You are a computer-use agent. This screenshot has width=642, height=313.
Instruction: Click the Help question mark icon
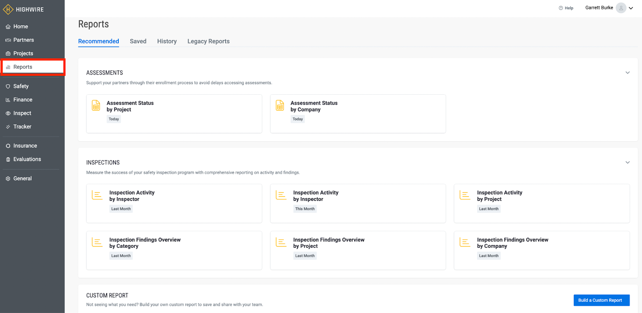(x=561, y=8)
